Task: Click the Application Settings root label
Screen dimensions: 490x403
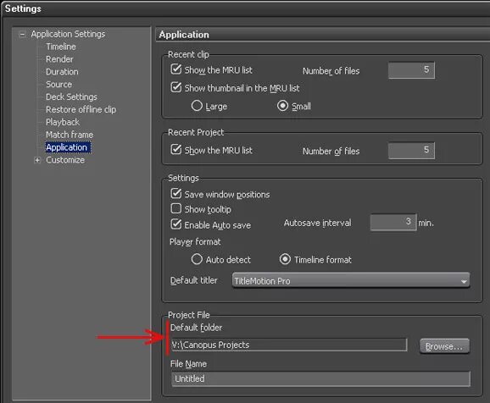Action: click(68, 34)
